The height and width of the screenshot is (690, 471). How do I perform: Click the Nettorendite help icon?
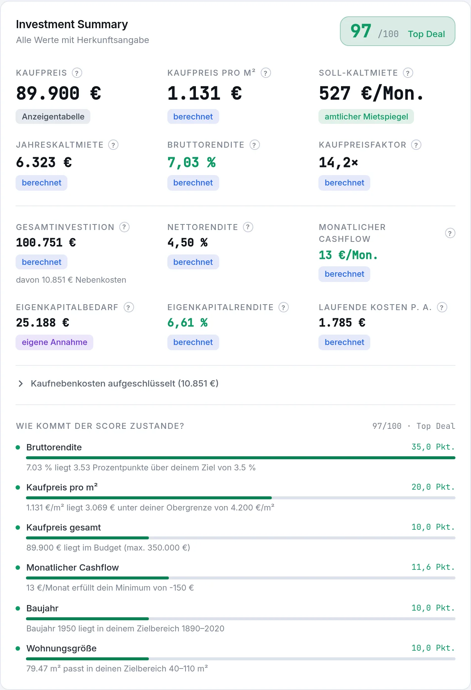248,227
